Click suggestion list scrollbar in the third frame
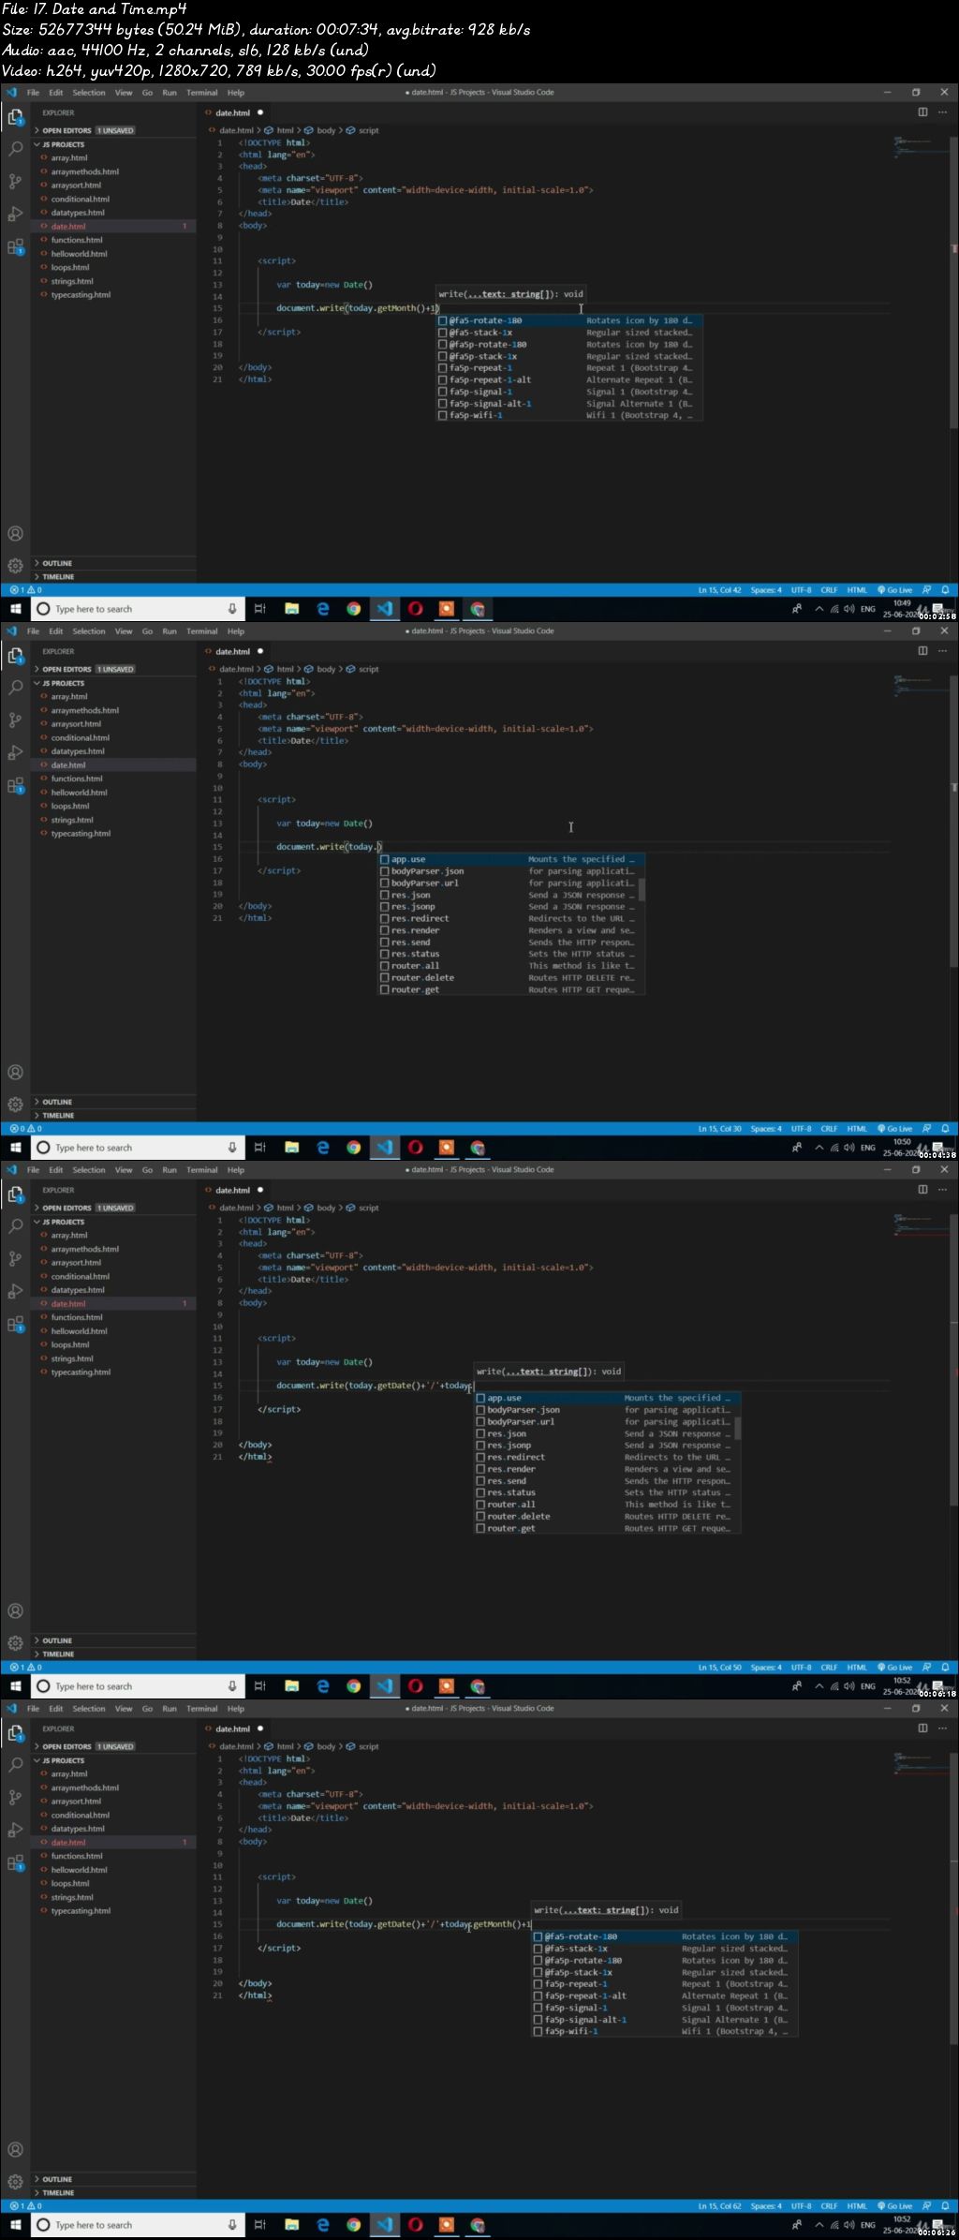This screenshot has height=2240, width=959. 738,1427
